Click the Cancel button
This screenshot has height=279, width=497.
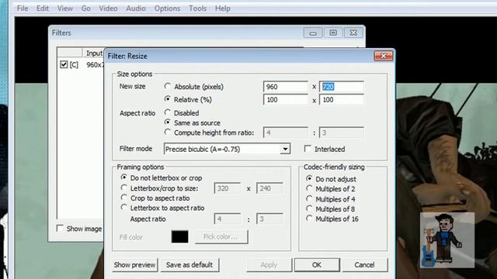[364, 265]
